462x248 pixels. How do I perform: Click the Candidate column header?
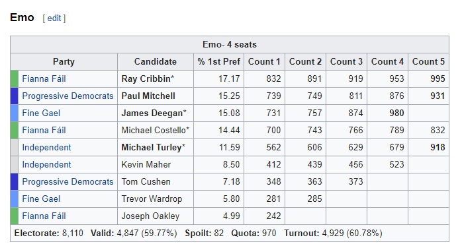(156, 61)
